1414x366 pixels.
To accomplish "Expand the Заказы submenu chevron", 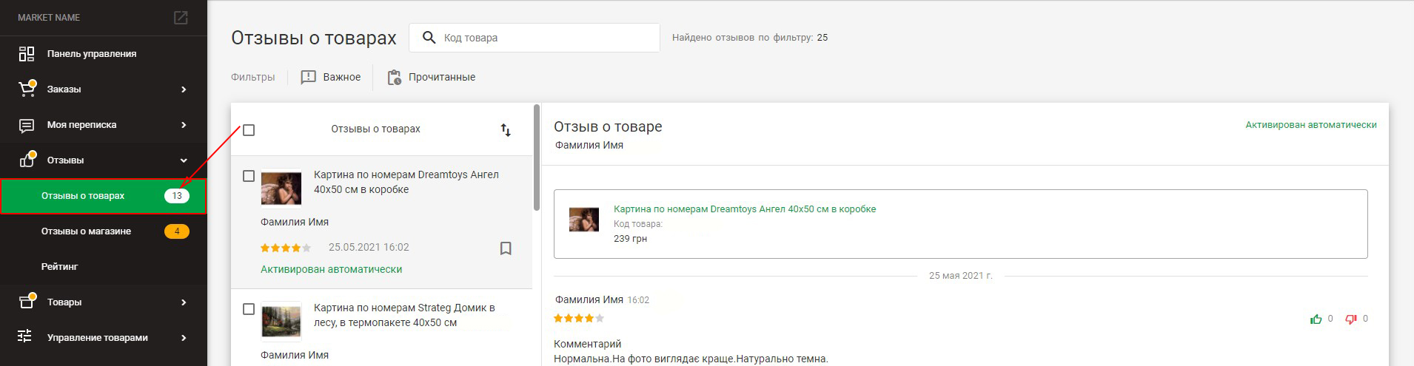I will [184, 89].
